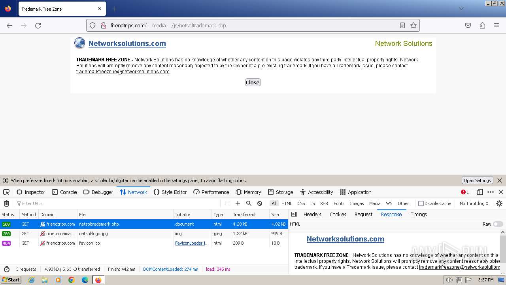Screen dimensions: 506x285
Task: Open the FaviconLoader initiator link
Action: pyautogui.click(x=192, y=243)
